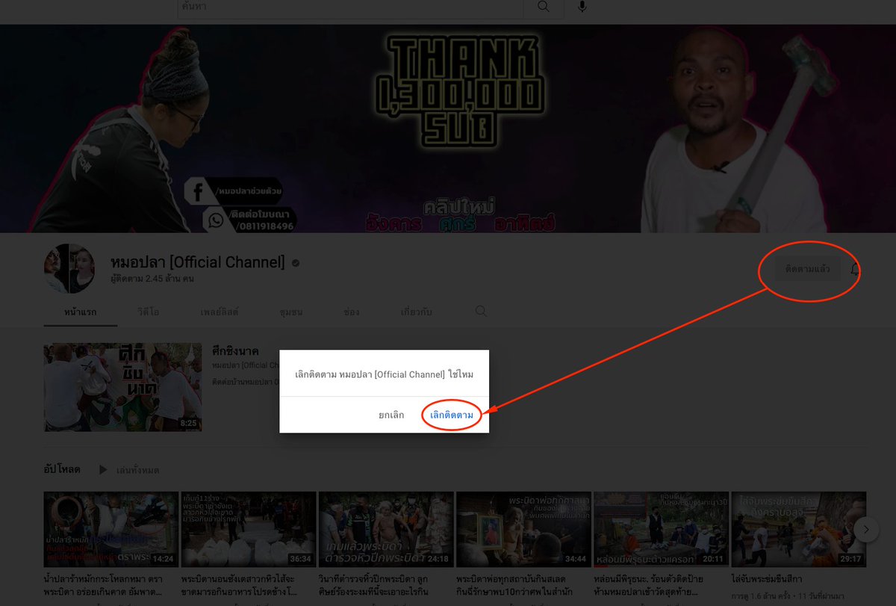Viewport: 896px width, 606px height.
Task: Switch to the เพลย์ลิสต์ tab
Action: coord(220,312)
